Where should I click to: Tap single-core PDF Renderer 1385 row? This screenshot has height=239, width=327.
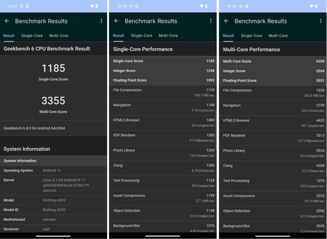[163, 138]
